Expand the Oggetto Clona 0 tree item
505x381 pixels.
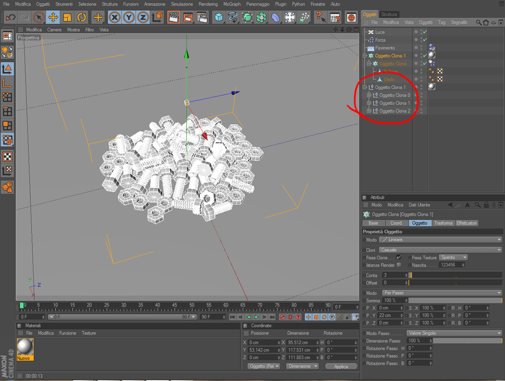(x=369, y=95)
